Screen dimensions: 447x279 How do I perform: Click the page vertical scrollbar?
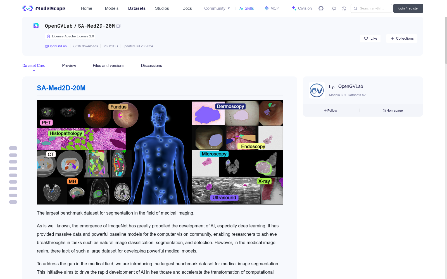pyautogui.click(x=446, y=40)
